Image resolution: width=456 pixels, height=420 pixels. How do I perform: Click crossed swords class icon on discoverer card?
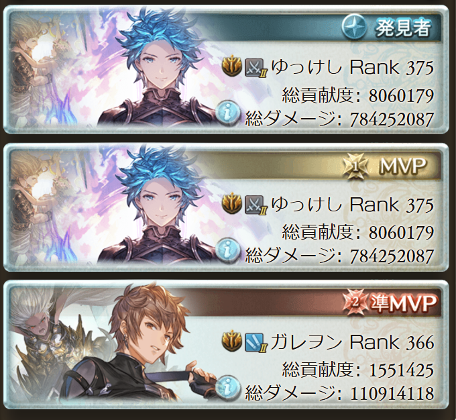click(254, 67)
